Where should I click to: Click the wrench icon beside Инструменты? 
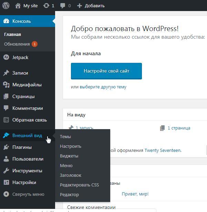[x=6, y=171]
